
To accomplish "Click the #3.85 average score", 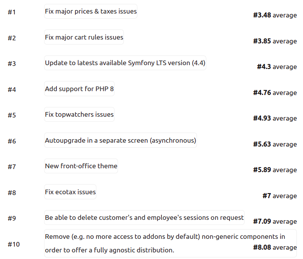I will (x=275, y=41).
